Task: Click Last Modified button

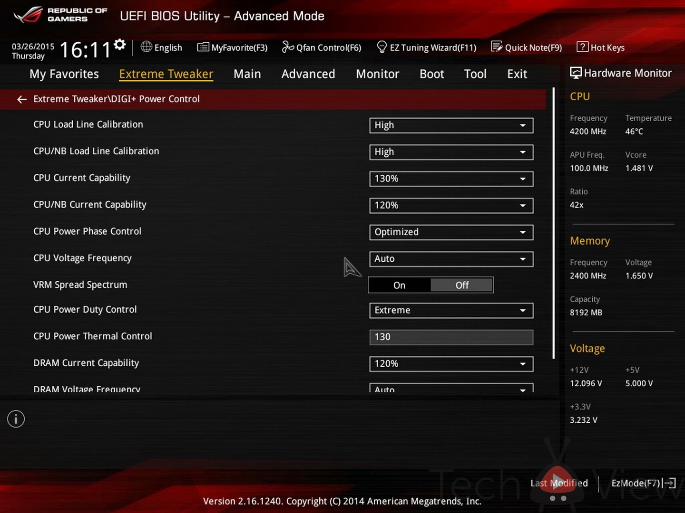Action: pyautogui.click(x=559, y=483)
